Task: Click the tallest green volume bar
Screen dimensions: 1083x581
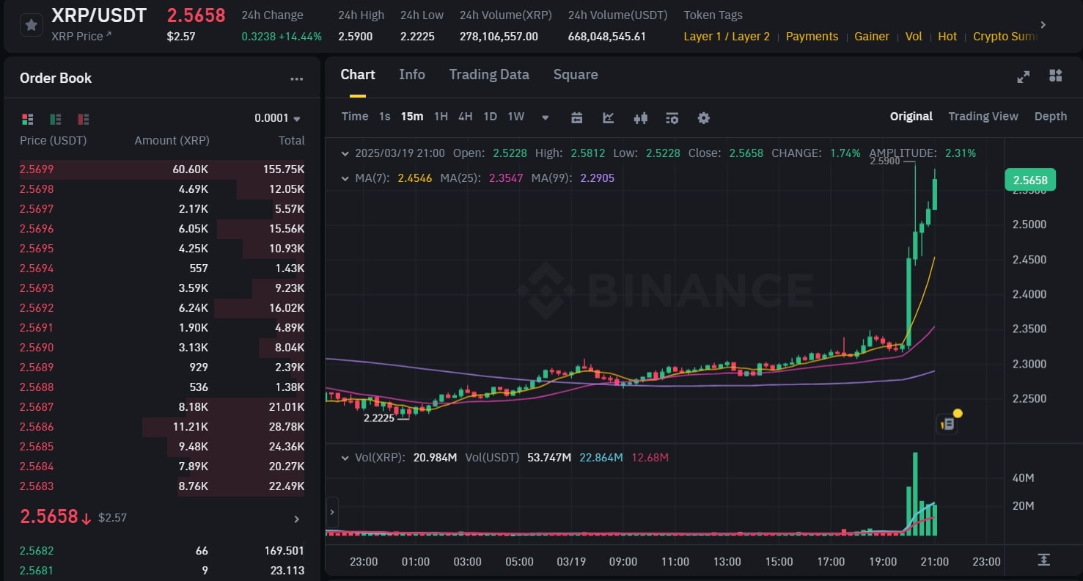Action: pyautogui.click(x=915, y=494)
